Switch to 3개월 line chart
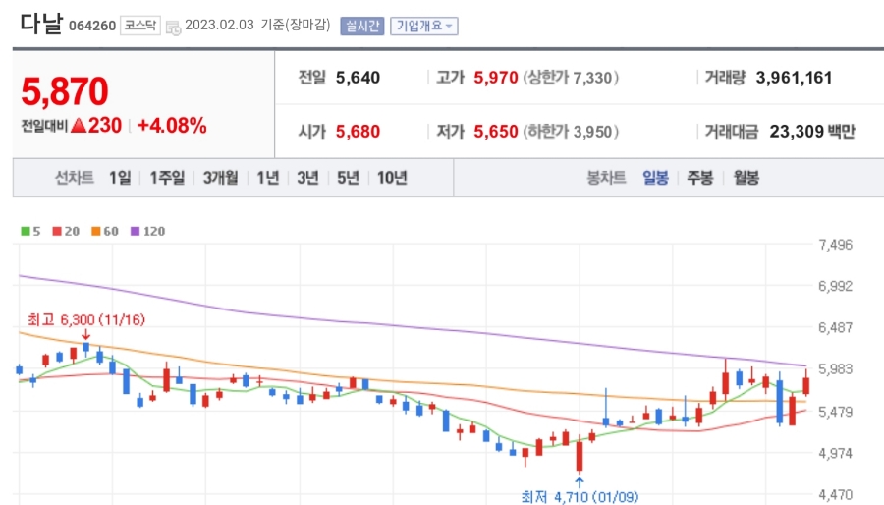Viewport: 884px width, 505px height. (x=220, y=178)
